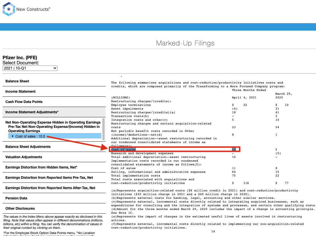Select the 'Cost of sales : 10.0' item
The height and width of the screenshot is (236, 316).
pos(55,136)
